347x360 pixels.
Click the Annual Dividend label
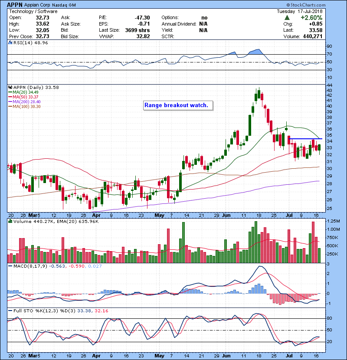point(179,24)
